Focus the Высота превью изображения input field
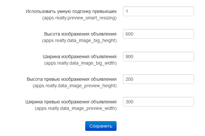Image resolution: width=205 pixels, height=136 pixels. click(158, 79)
